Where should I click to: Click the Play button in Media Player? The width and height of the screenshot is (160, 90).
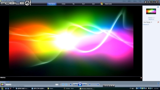[80, 84]
